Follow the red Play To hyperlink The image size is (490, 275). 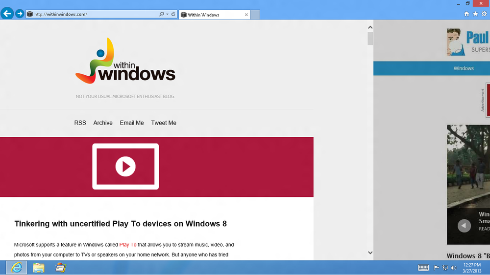pyautogui.click(x=127, y=245)
